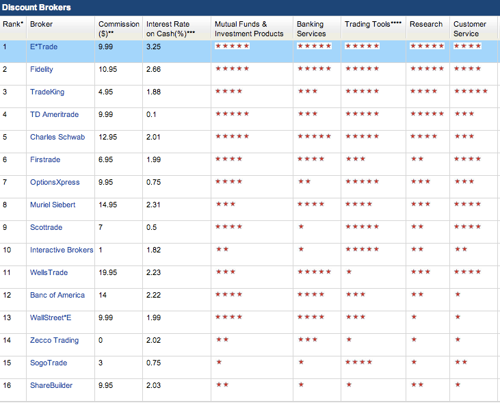Click Muriel Siebert's Mutual Funds star rating
The height and width of the screenshot is (403, 500).
(226, 204)
